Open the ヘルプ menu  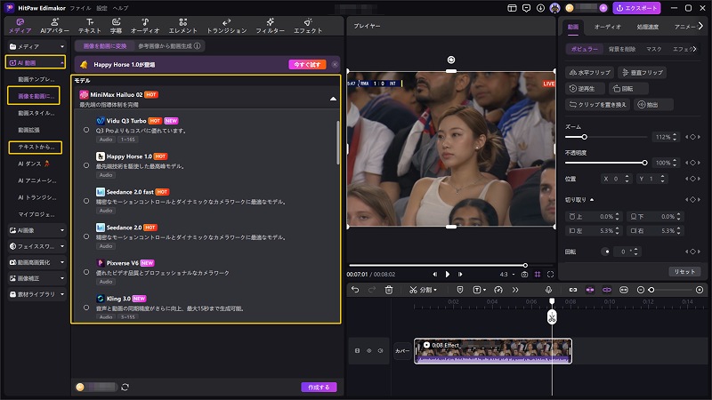click(120, 8)
